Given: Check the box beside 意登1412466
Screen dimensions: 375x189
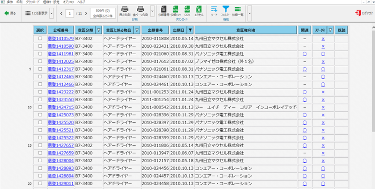Looking at the screenshot, I should pos(40,84).
